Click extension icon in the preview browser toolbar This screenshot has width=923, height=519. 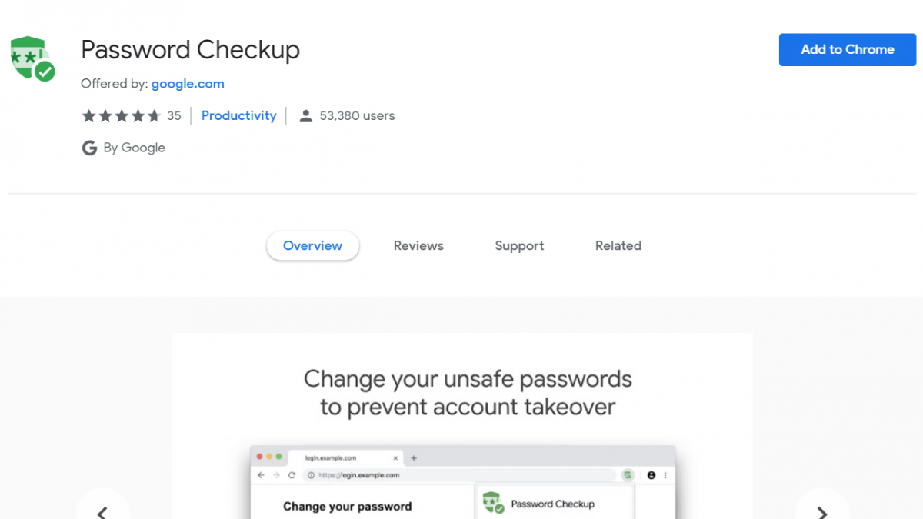[x=628, y=475]
